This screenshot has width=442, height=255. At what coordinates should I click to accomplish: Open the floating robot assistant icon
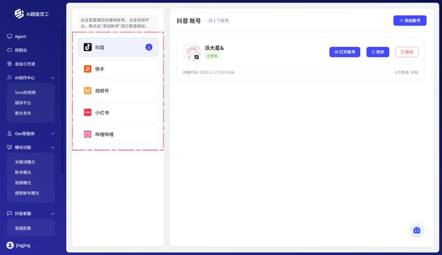[416, 230]
